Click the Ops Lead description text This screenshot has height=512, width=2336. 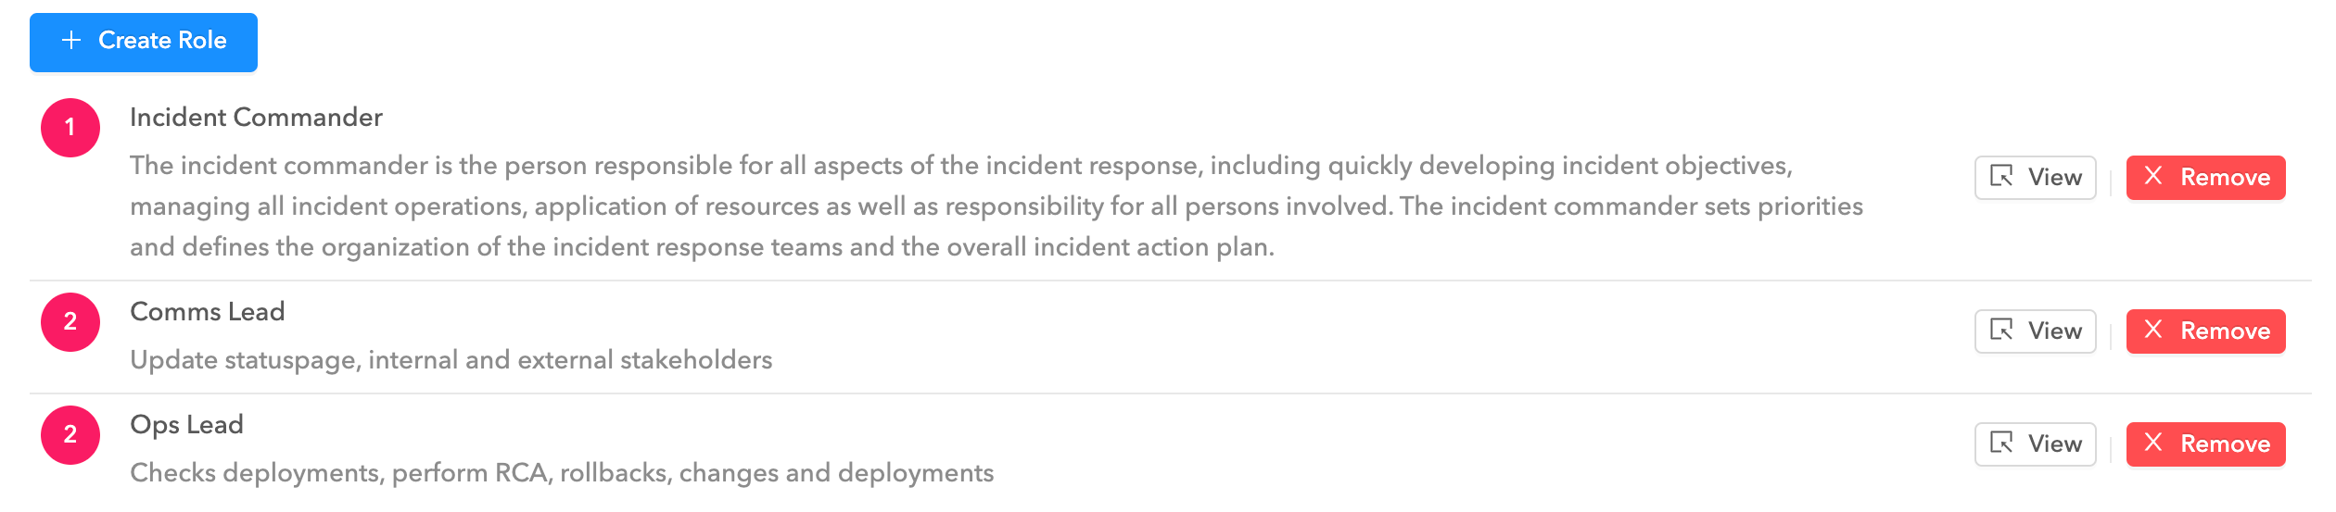[562, 473]
